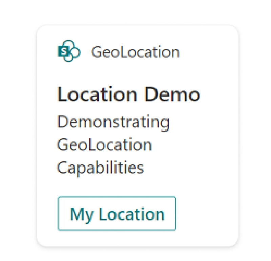Click blank card area right of the description
This screenshot has height=261, width=271.
click(x=203, y=145)
